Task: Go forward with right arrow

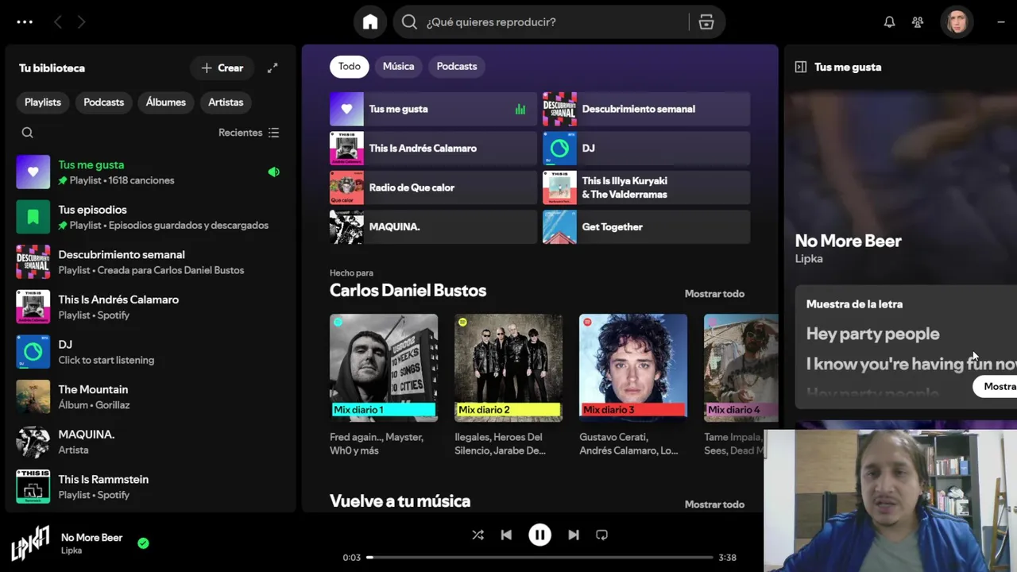Action: (x=81, y=22)
